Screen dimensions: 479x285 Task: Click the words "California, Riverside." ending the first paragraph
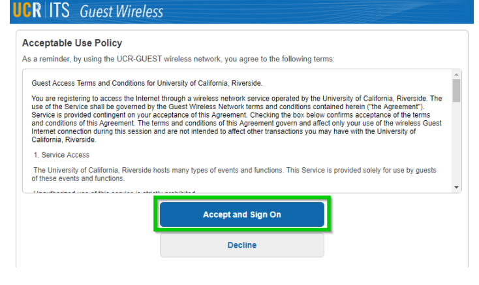63,140
